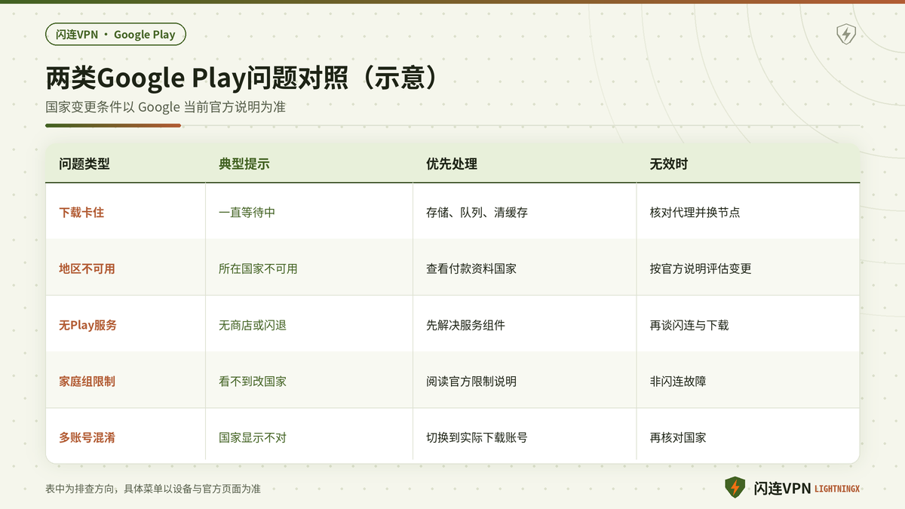Click the cell 看不到改国家
The width and height of the screenshot is (905, 509).
(x=253, y=382)
